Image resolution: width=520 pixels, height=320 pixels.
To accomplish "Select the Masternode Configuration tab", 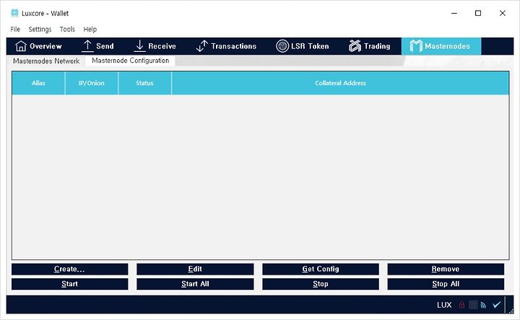I will [x=130, y=61].
